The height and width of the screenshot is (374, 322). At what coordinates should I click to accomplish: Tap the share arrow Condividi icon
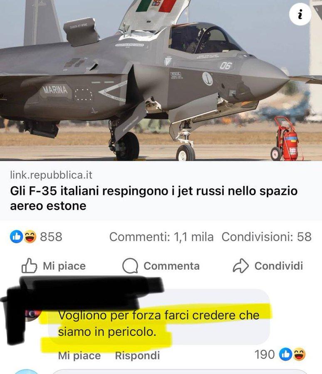[x=241, y=266]
